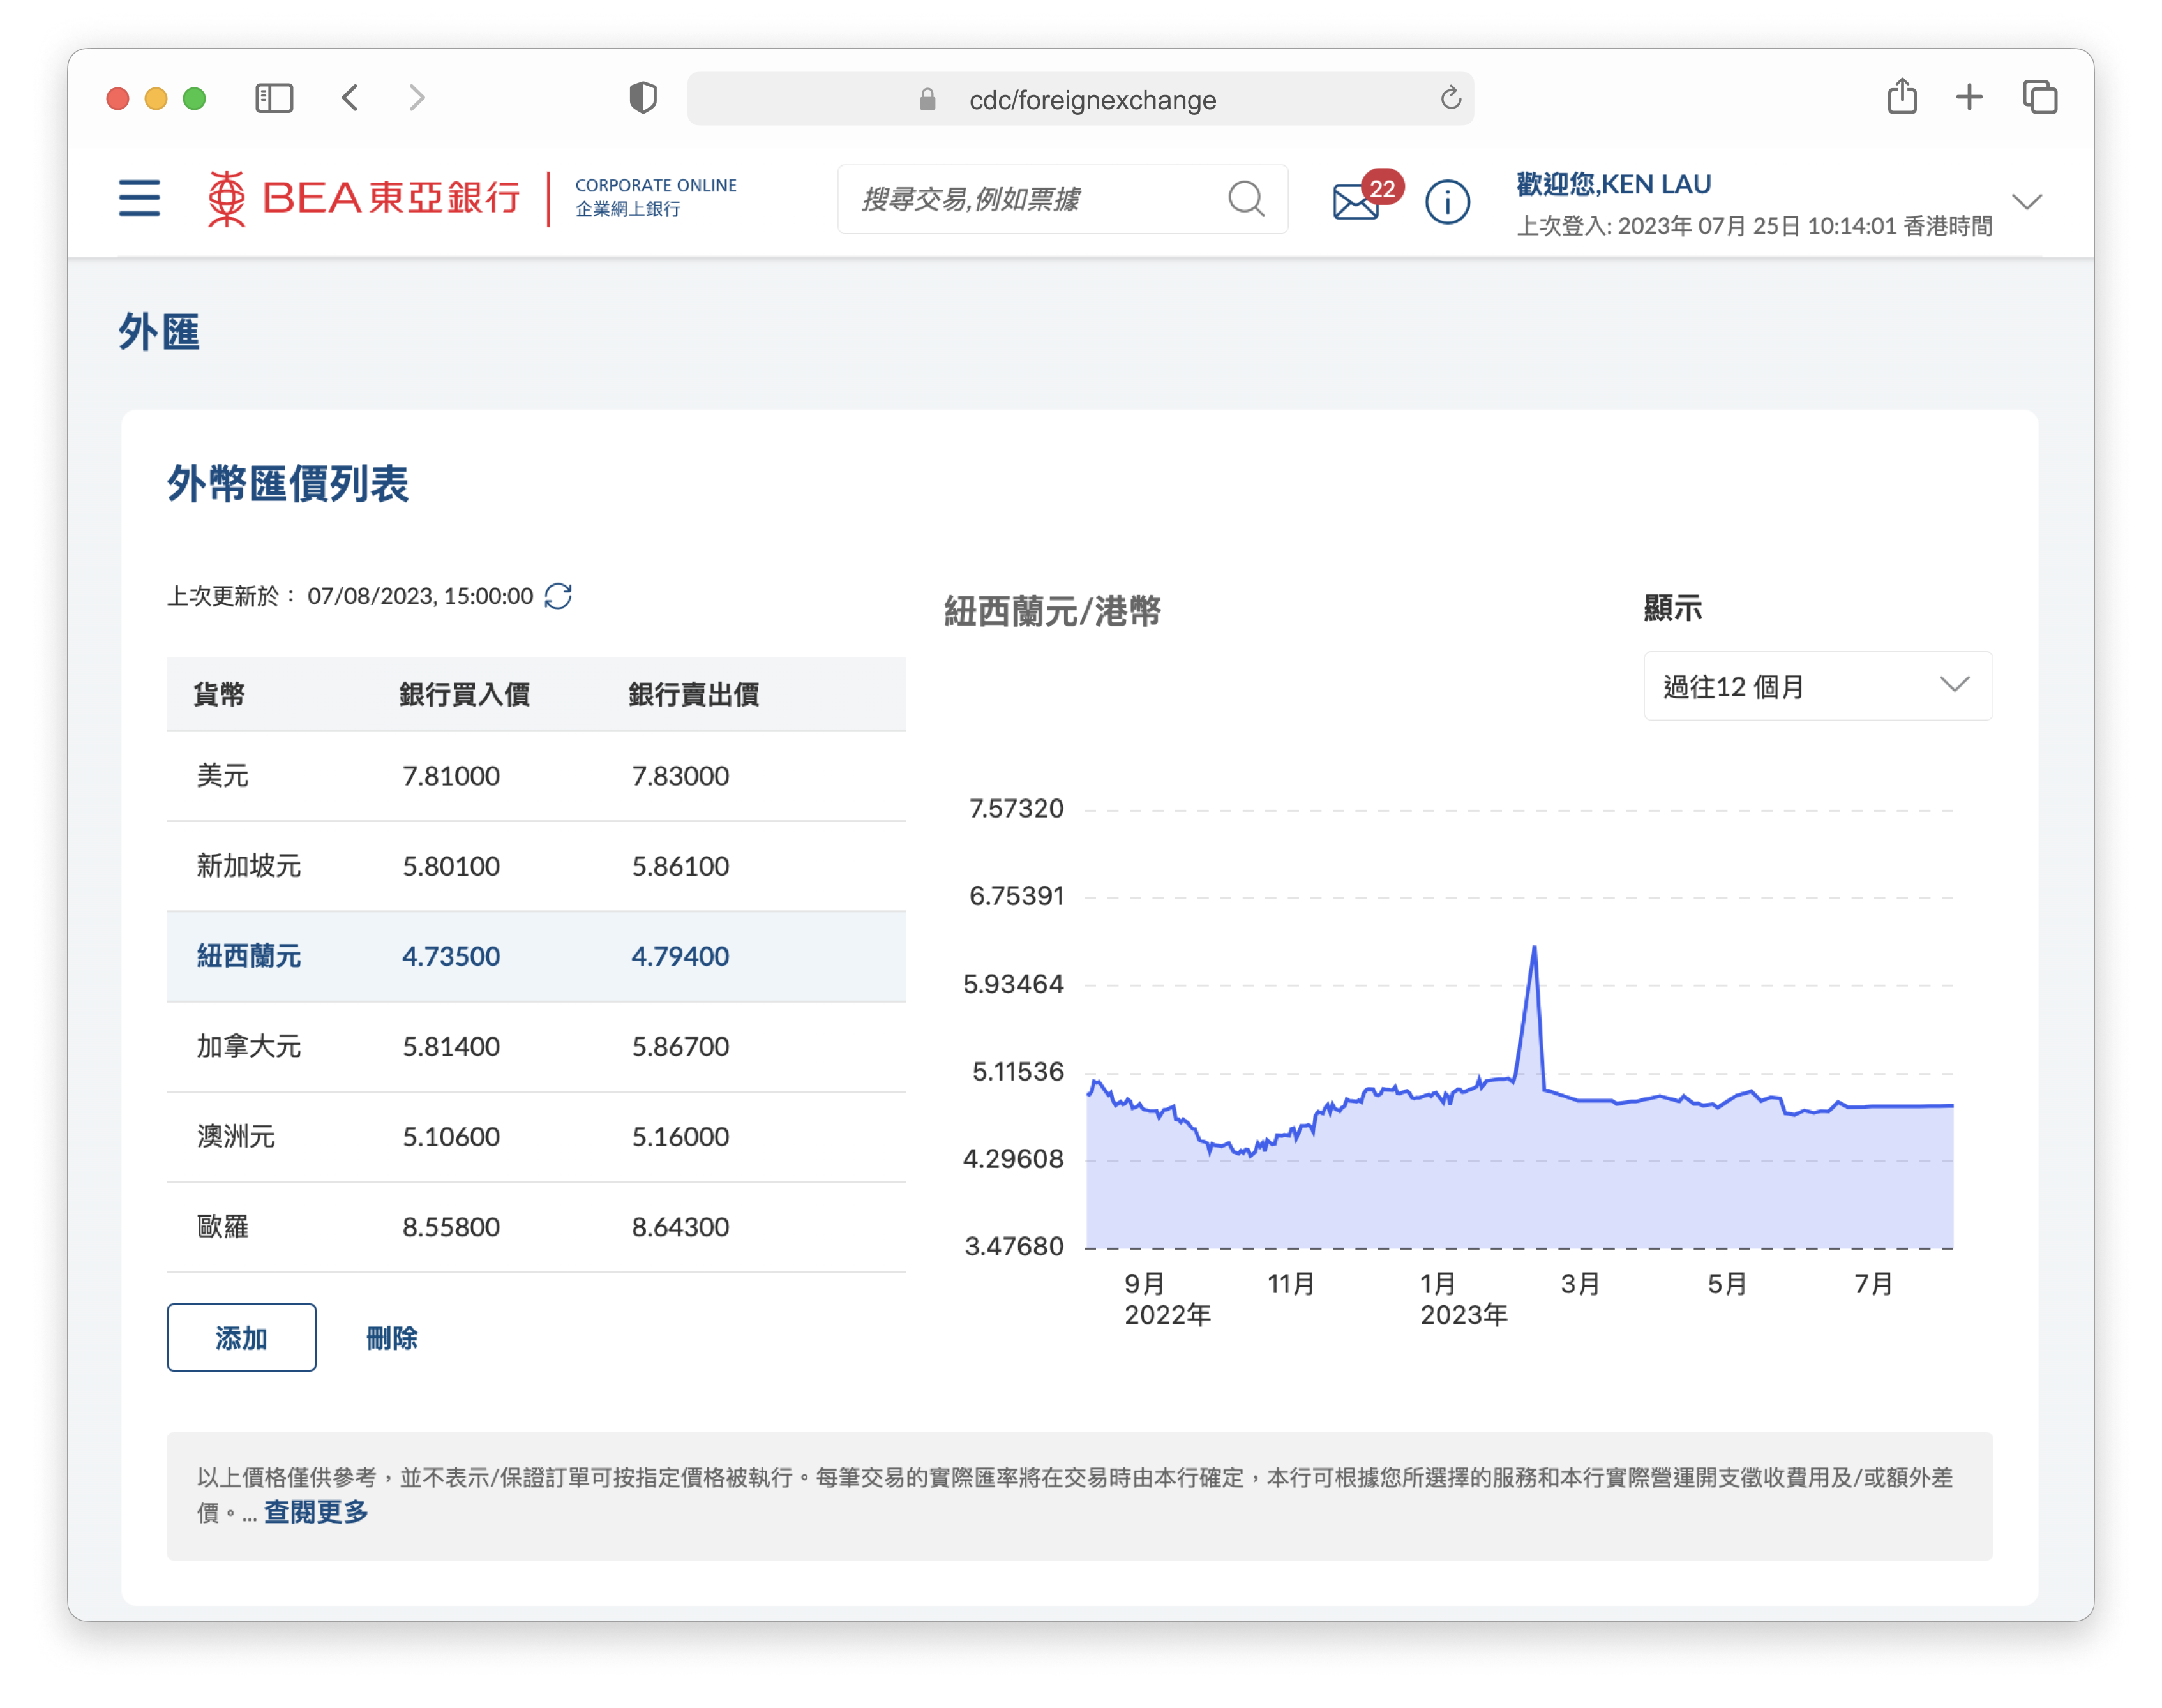Click the BEA 東亞銀行 logo
Image resolution: width=2162 pixels, height=1708 pixels.
tap(363, 198)
